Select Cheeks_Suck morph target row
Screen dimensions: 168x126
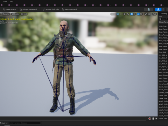tap(163, 93)
